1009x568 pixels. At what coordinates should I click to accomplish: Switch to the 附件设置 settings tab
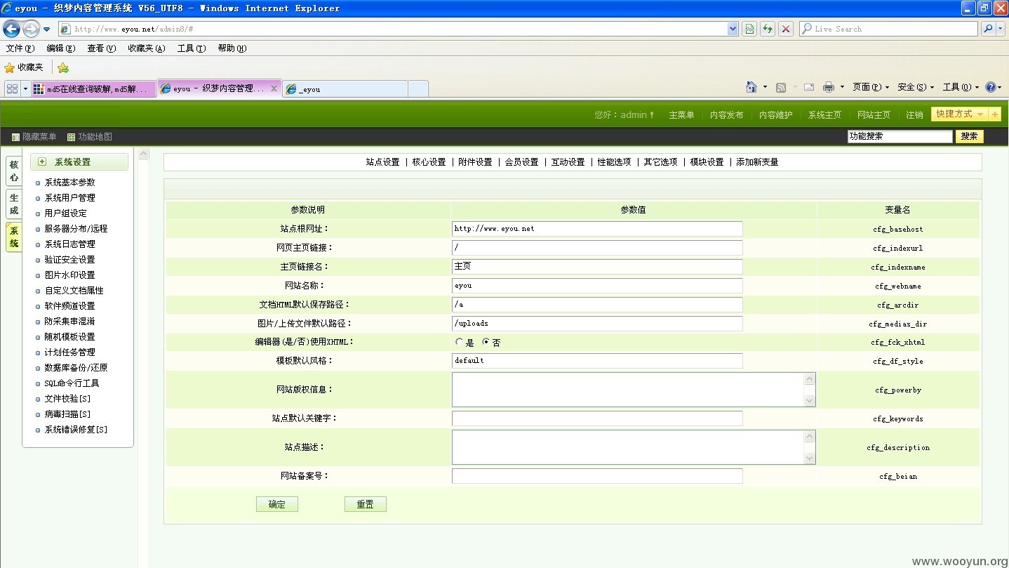[475, 162]
